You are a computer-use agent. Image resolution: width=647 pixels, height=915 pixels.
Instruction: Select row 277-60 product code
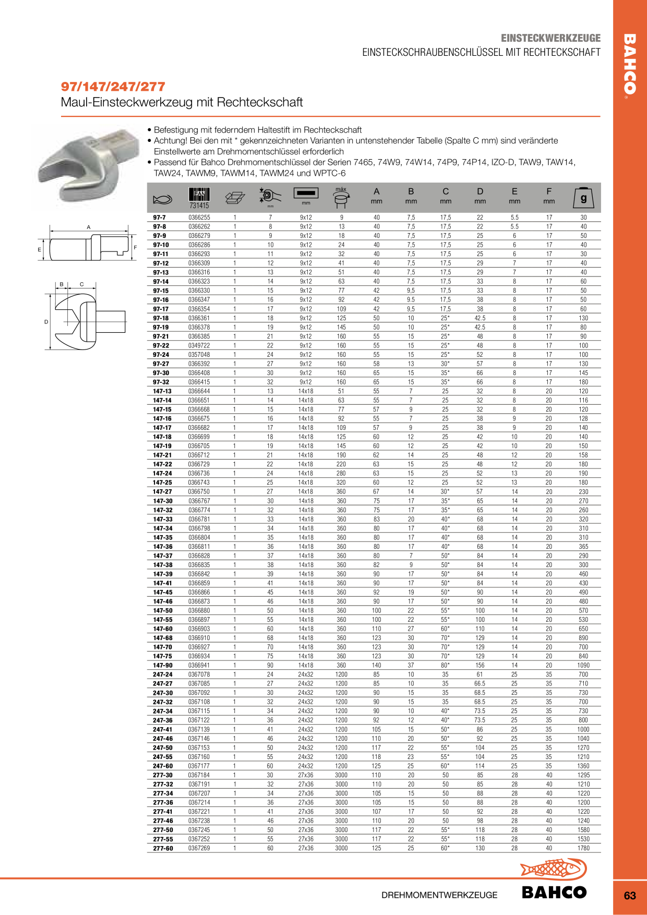163,848
